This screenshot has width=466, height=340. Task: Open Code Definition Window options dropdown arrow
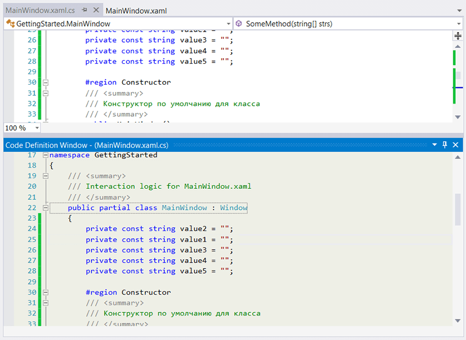pos(434,145)
